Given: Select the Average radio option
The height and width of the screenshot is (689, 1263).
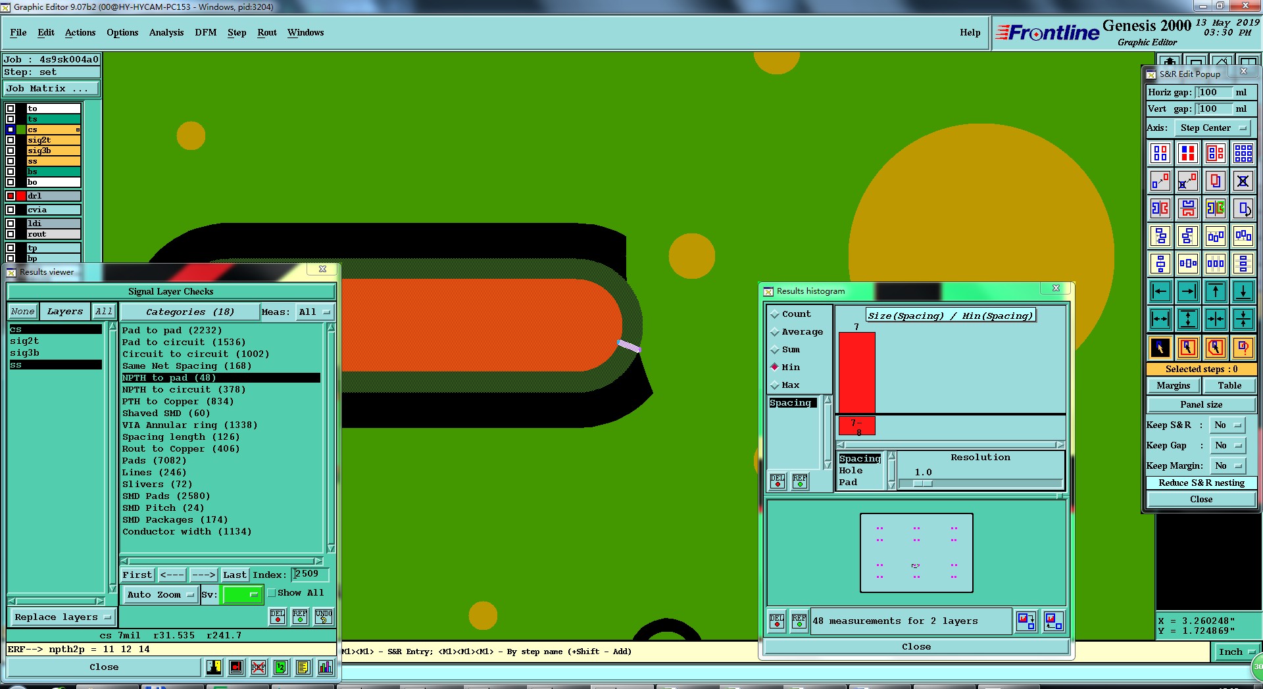Looking at the screenshot, I should pyautogui.click(x=775, y=332).
